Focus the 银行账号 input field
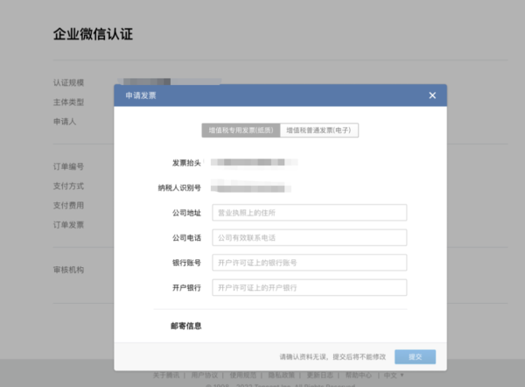 tap(310, 263)
